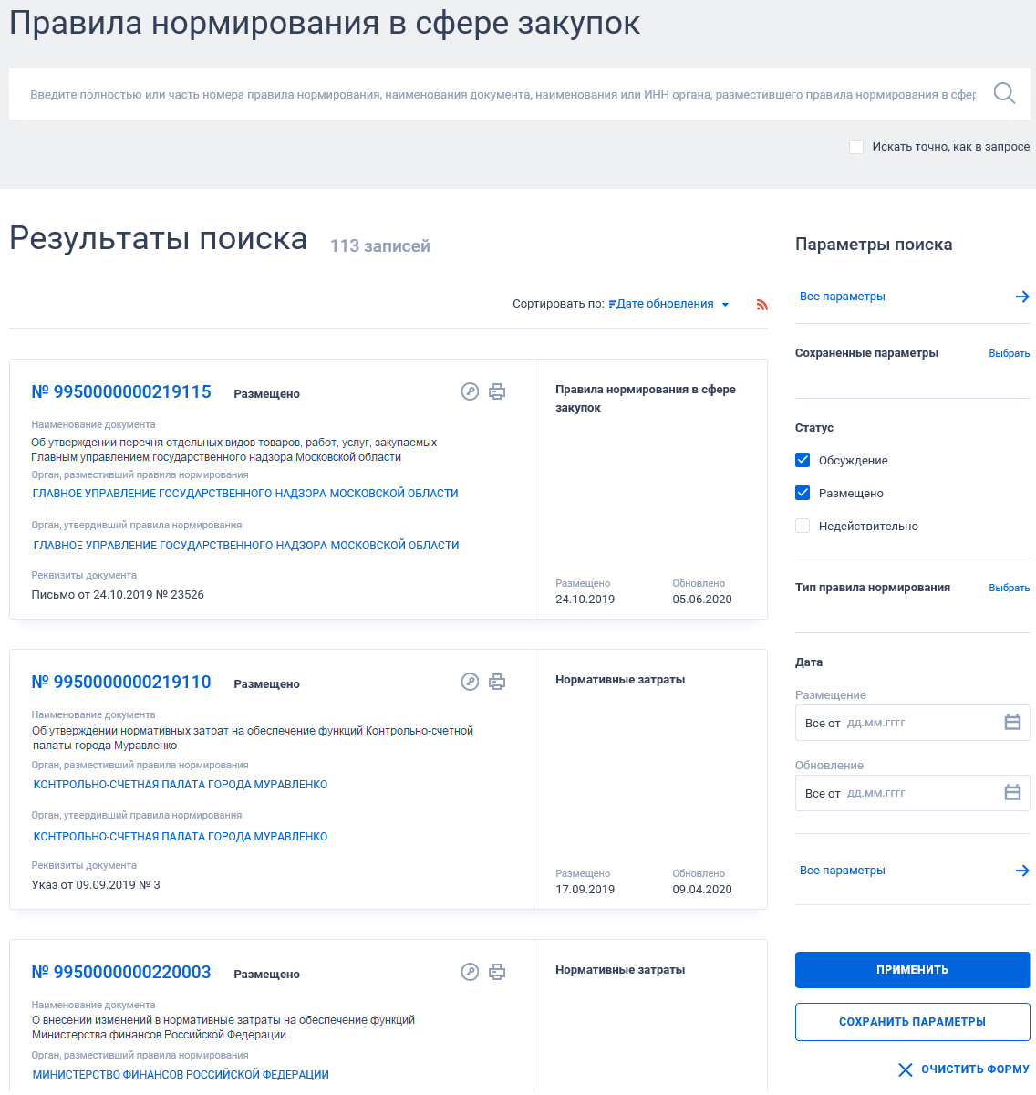This screenshot has height=1095, width=1036.
Task: Open record № 9950000000219110
Action: point(121,682)
